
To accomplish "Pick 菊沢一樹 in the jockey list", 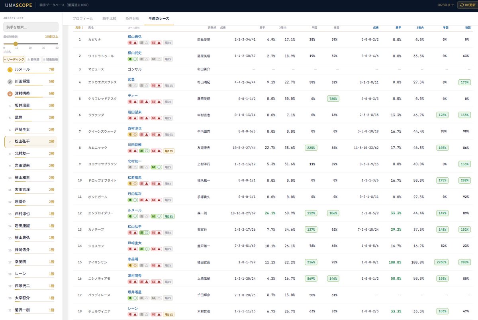I will [x=31, y=310].
